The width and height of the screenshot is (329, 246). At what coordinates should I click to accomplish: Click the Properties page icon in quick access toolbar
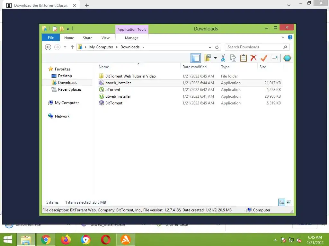click(55, 29)
